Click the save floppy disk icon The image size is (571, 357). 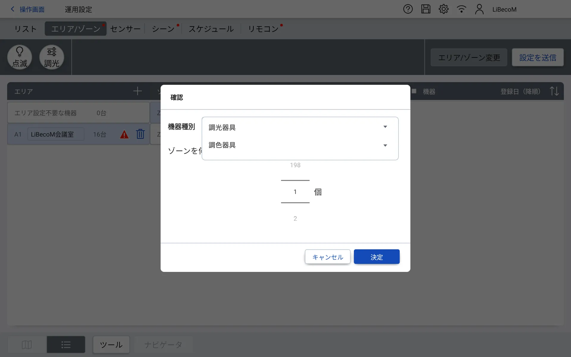click(x=426, y=9)
